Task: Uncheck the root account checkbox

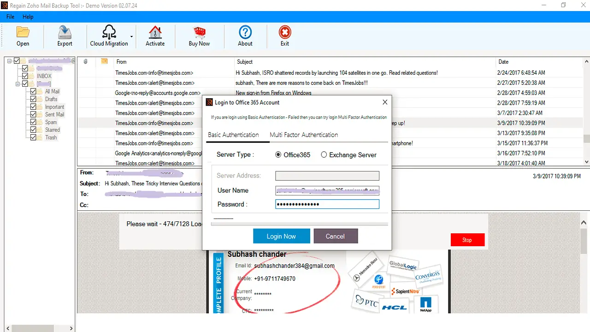Action: click(x=17, y=60)
